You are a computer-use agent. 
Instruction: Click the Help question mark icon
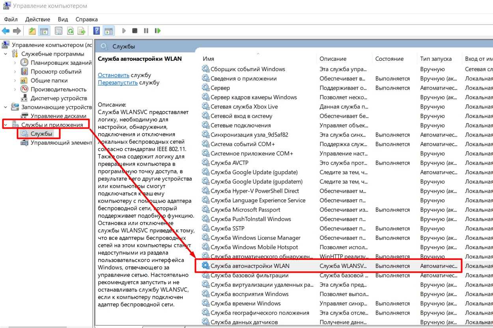point(96,31)
